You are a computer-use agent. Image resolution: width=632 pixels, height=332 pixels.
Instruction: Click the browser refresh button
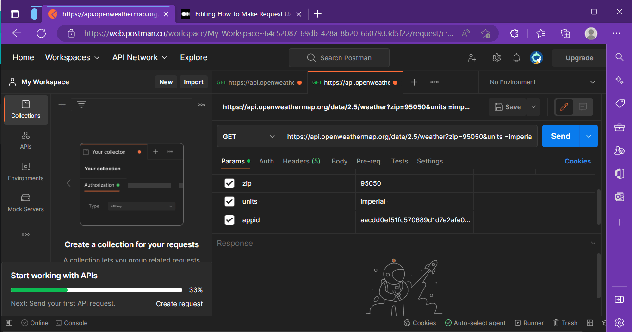[41, 33]
